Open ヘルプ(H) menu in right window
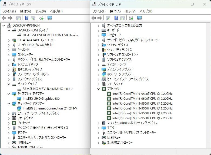This screenshot has height=155, width=211. pos(146,11)
